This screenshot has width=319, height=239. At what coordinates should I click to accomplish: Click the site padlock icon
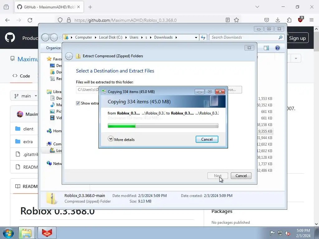69,20
